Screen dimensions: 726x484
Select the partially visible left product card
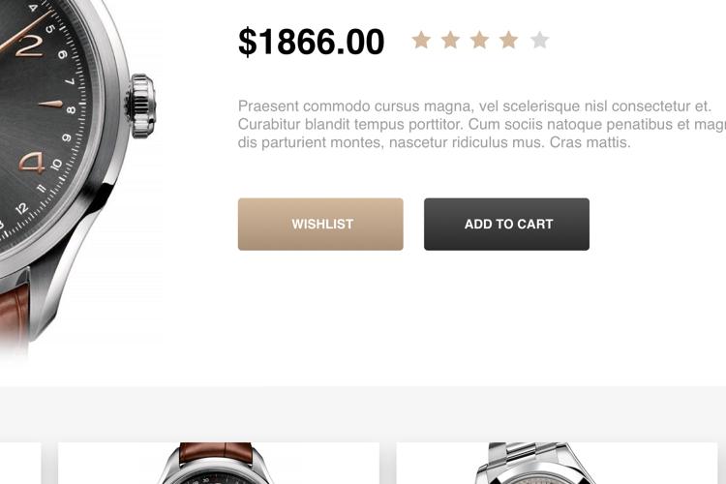(20, 463)
